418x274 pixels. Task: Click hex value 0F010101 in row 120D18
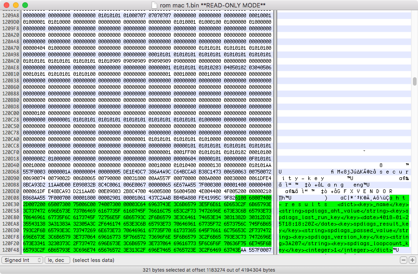260,159
